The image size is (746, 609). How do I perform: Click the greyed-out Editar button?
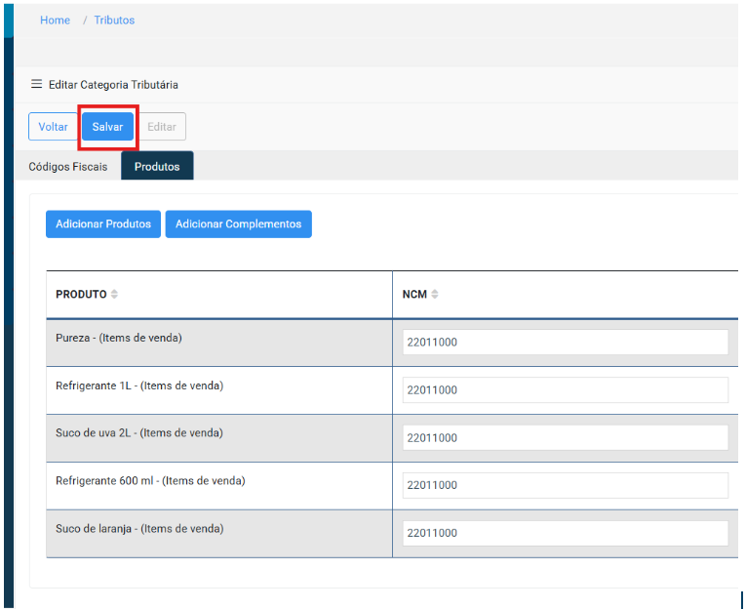(x=162, y=127)
